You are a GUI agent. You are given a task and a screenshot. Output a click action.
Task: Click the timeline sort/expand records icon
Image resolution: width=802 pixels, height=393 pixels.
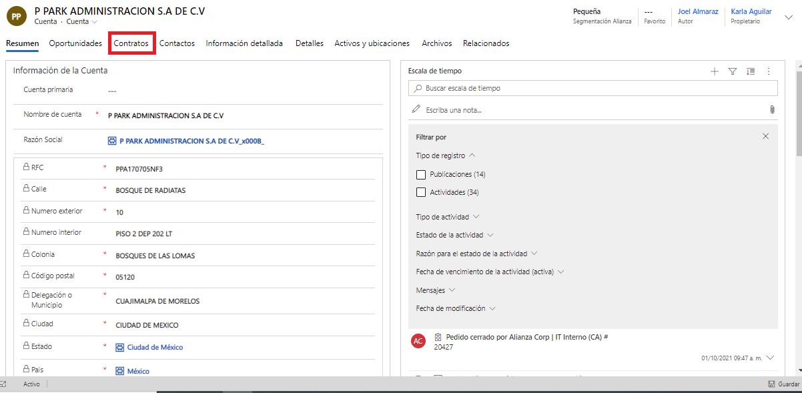[x=751, y=71]
